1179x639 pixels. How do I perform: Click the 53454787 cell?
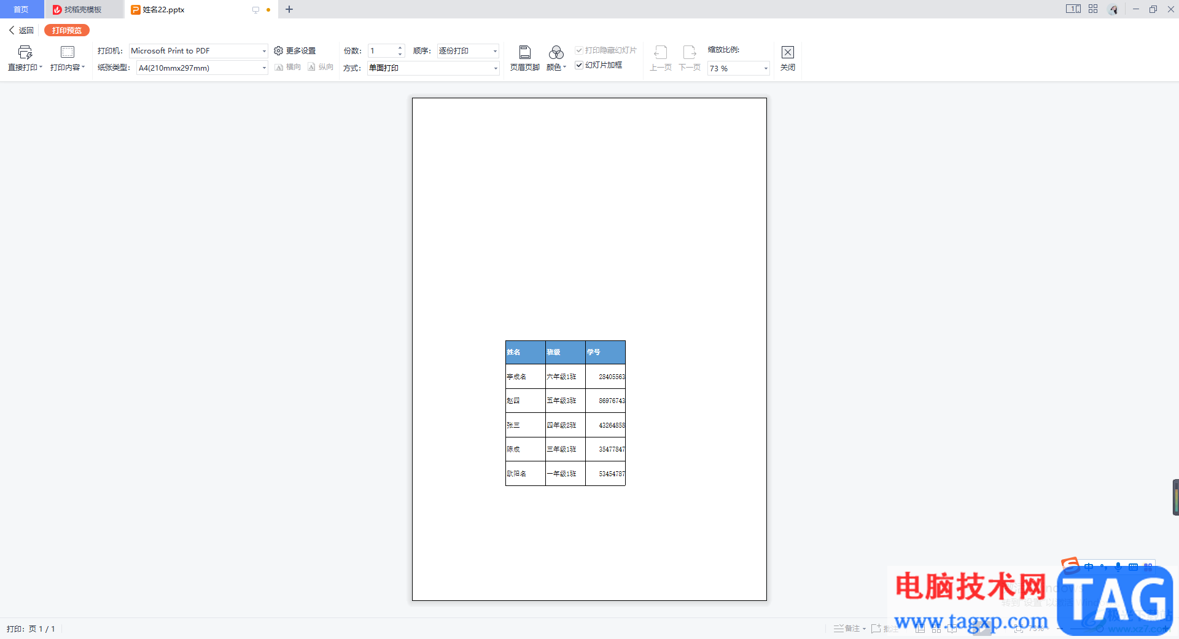pos(605,474)
